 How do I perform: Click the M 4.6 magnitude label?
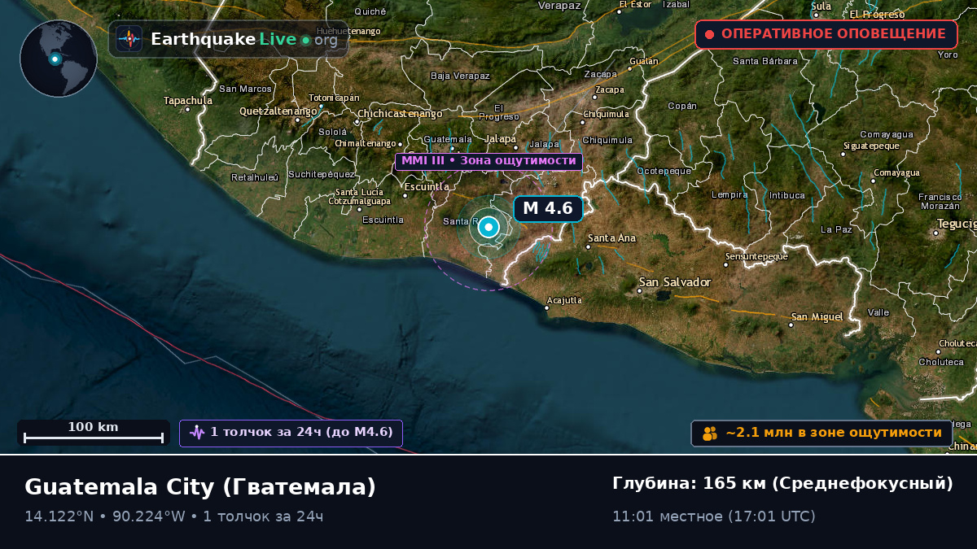[x=549, y=208]
